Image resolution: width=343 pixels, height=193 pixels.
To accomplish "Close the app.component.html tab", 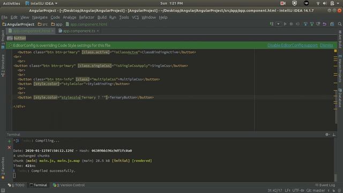I will pyautogui.click(x=53, y=31).
